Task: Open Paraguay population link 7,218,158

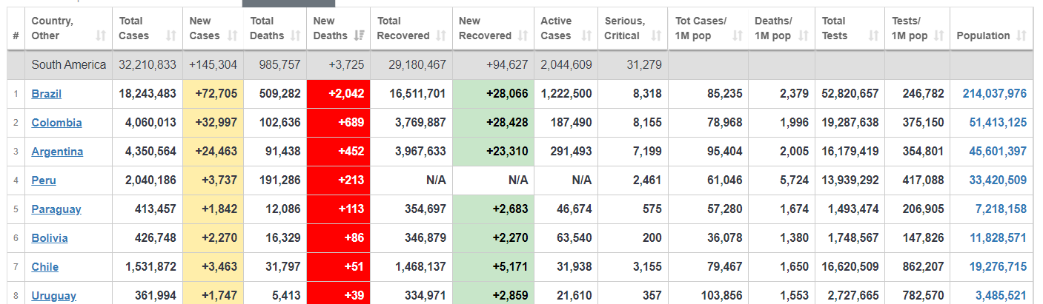Action: click(1001, 209)
